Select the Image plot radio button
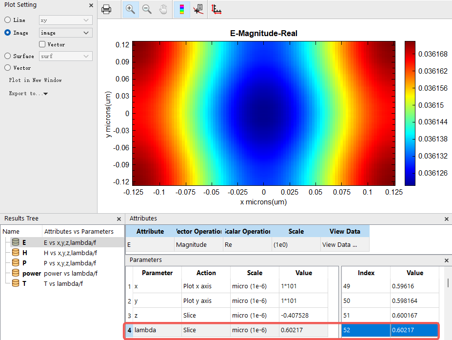The width and height of the screenshot is (452, 340). [7, 33]
